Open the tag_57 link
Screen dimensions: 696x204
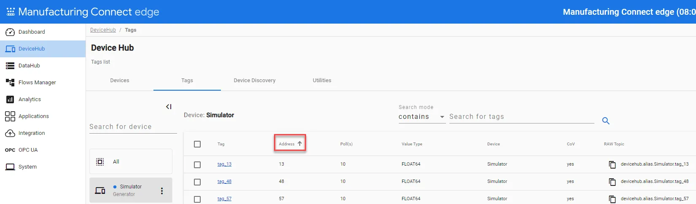tap(224, 199)
